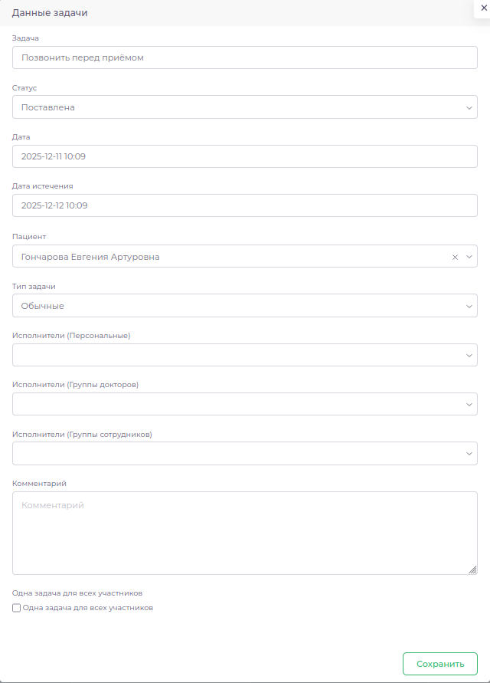490x683 pixels.
Task: Open the Тип задачи dropdown
Action: click(245, 306)
